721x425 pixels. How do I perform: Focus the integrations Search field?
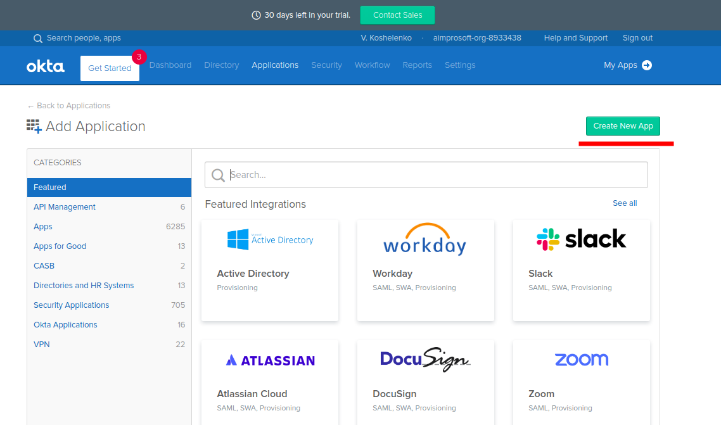[426, 175]
